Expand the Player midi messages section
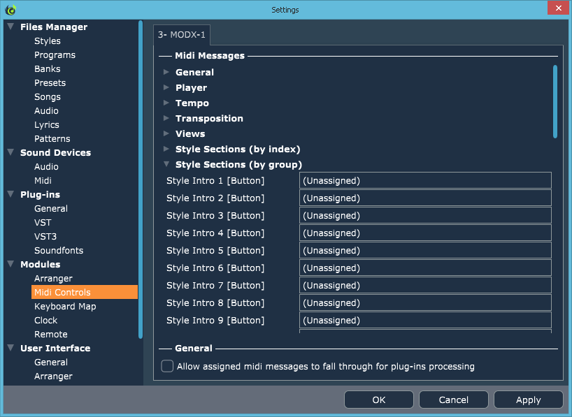 tap(166, 87)
